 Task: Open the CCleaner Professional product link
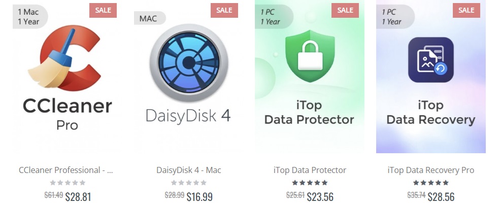65,170
